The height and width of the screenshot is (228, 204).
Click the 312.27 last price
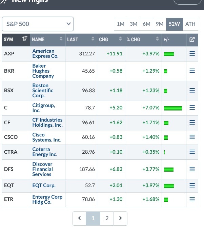[x=87, y=54]
